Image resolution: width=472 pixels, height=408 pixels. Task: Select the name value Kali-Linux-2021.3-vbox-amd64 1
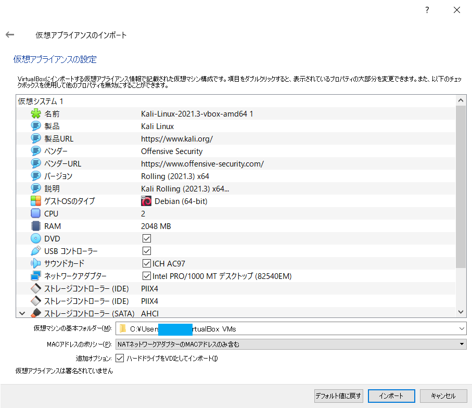click(x=197, y=114)
